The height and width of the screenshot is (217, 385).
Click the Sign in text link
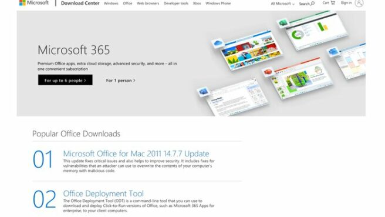346,3
